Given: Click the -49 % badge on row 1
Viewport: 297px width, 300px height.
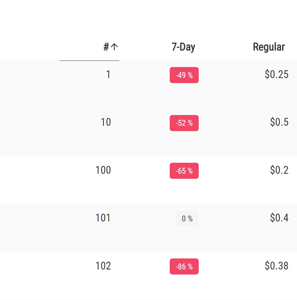Looking at the screenshot, I should tap(184, 75).
